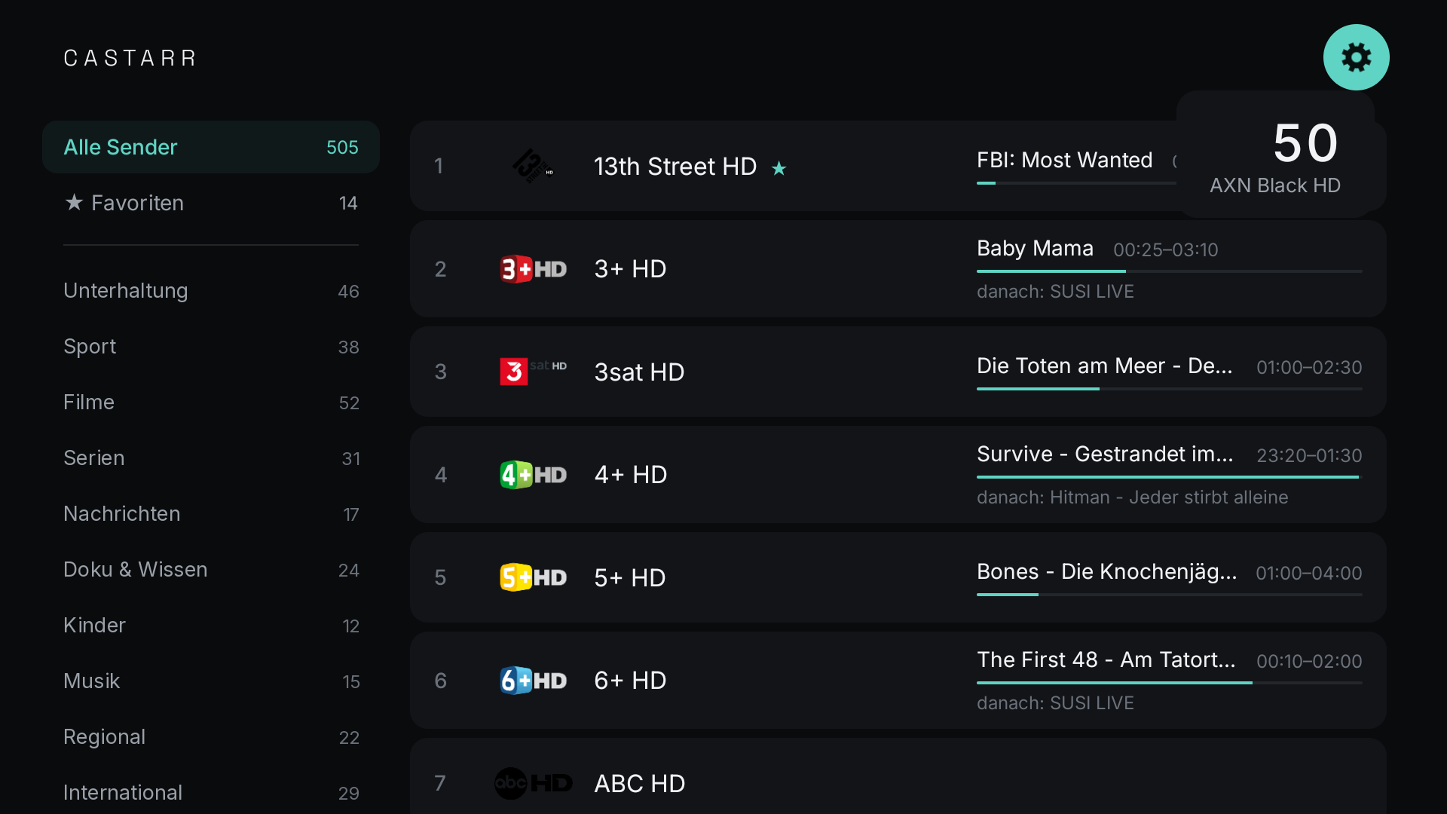1447x814 pixels.
Task: Select the International category
Action: (211, 793)
